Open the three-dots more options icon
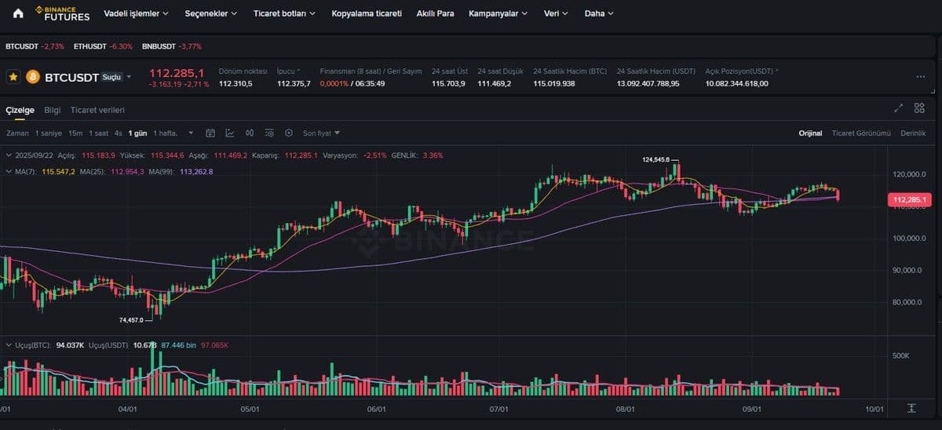Image resolution: width=942 pixels, height=430 pixels. pos(920,77)
